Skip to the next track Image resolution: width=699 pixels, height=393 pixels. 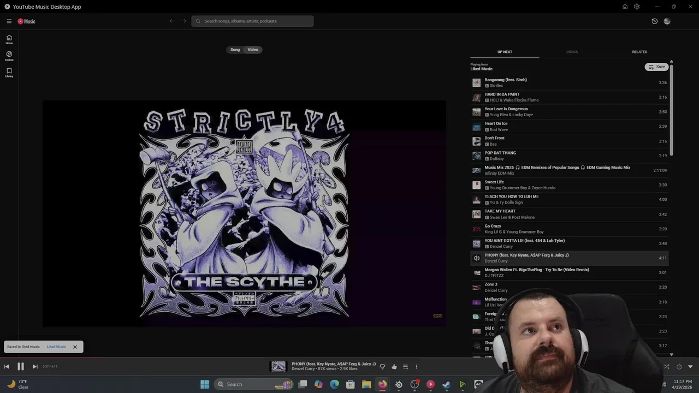coord(35,367)
